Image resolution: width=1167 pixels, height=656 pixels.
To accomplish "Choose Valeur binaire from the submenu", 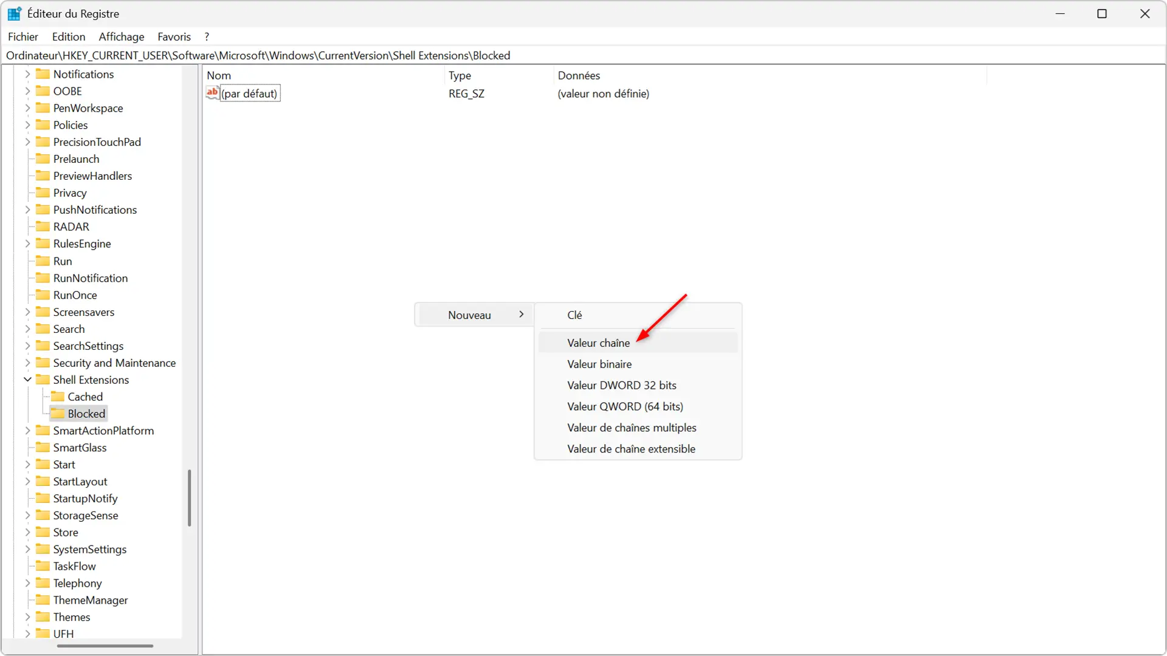I will [x=638, y=364].
